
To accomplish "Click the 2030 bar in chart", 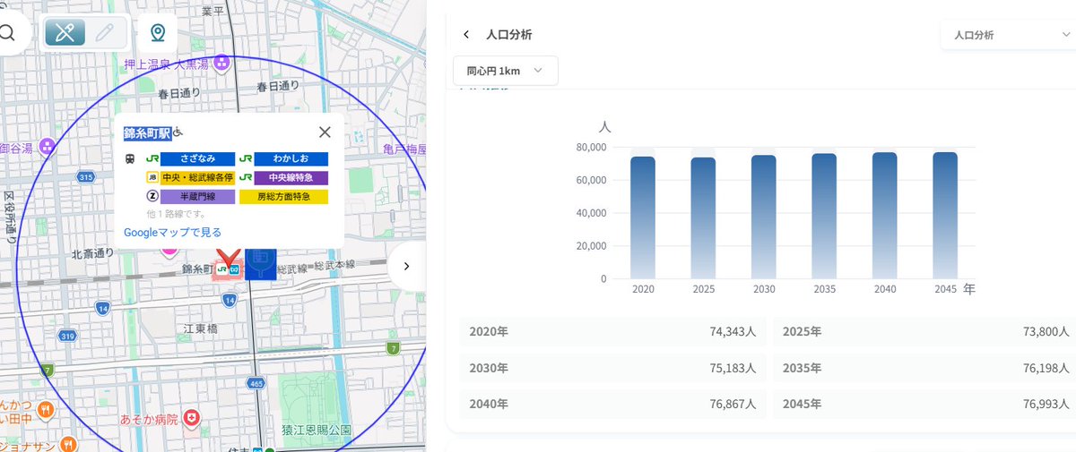I will (x=764, y=217).
